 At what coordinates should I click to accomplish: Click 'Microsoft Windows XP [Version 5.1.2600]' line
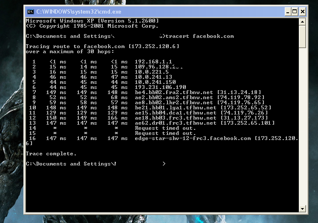(x=92, y=21)
